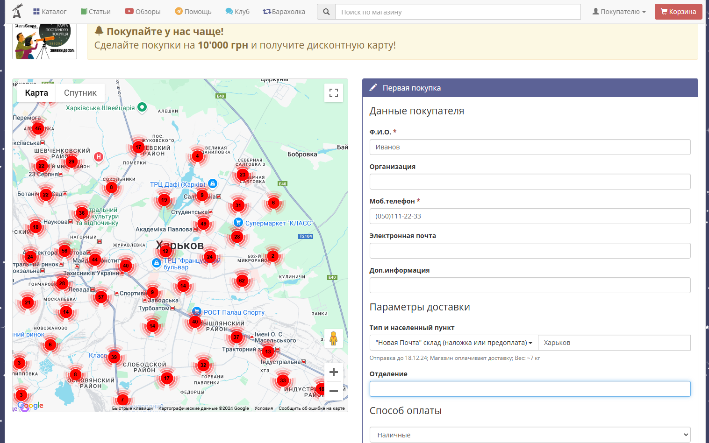The width and height of the screenshot is (709, 443).
Task: Open the Барахолка marketplace
Action: tap(284, 12)
